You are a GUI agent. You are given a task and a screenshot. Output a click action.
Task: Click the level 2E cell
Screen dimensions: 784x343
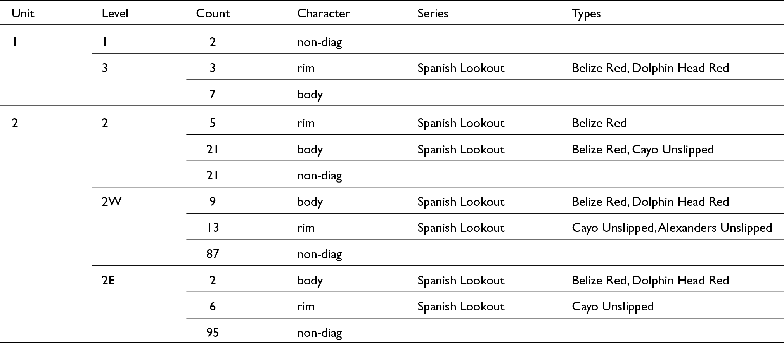(108, 280)
